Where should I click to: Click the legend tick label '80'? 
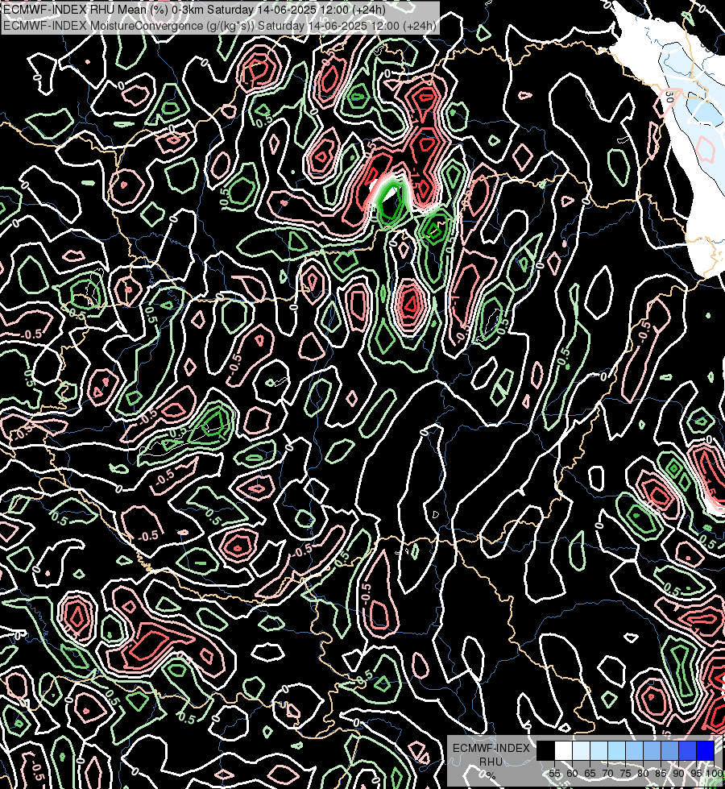(643, 774)
